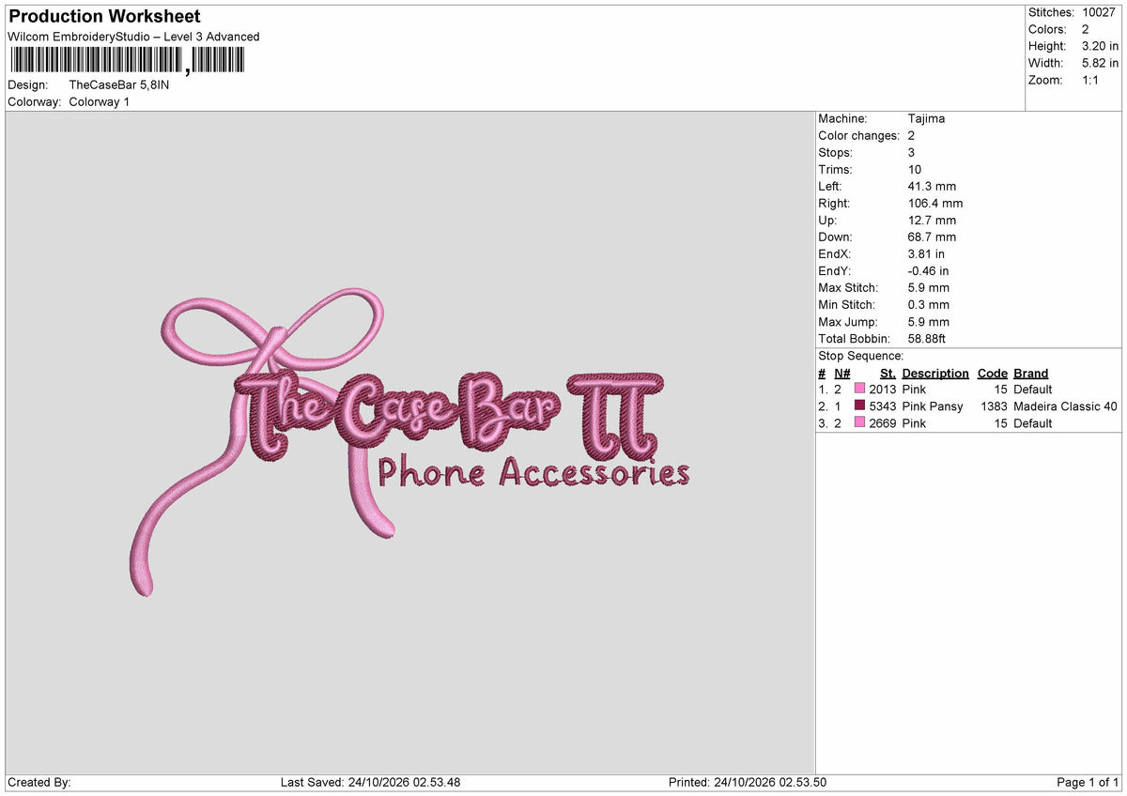Click the Pink Pansy color swatch

pyautogui.click(x=859, y=406)
